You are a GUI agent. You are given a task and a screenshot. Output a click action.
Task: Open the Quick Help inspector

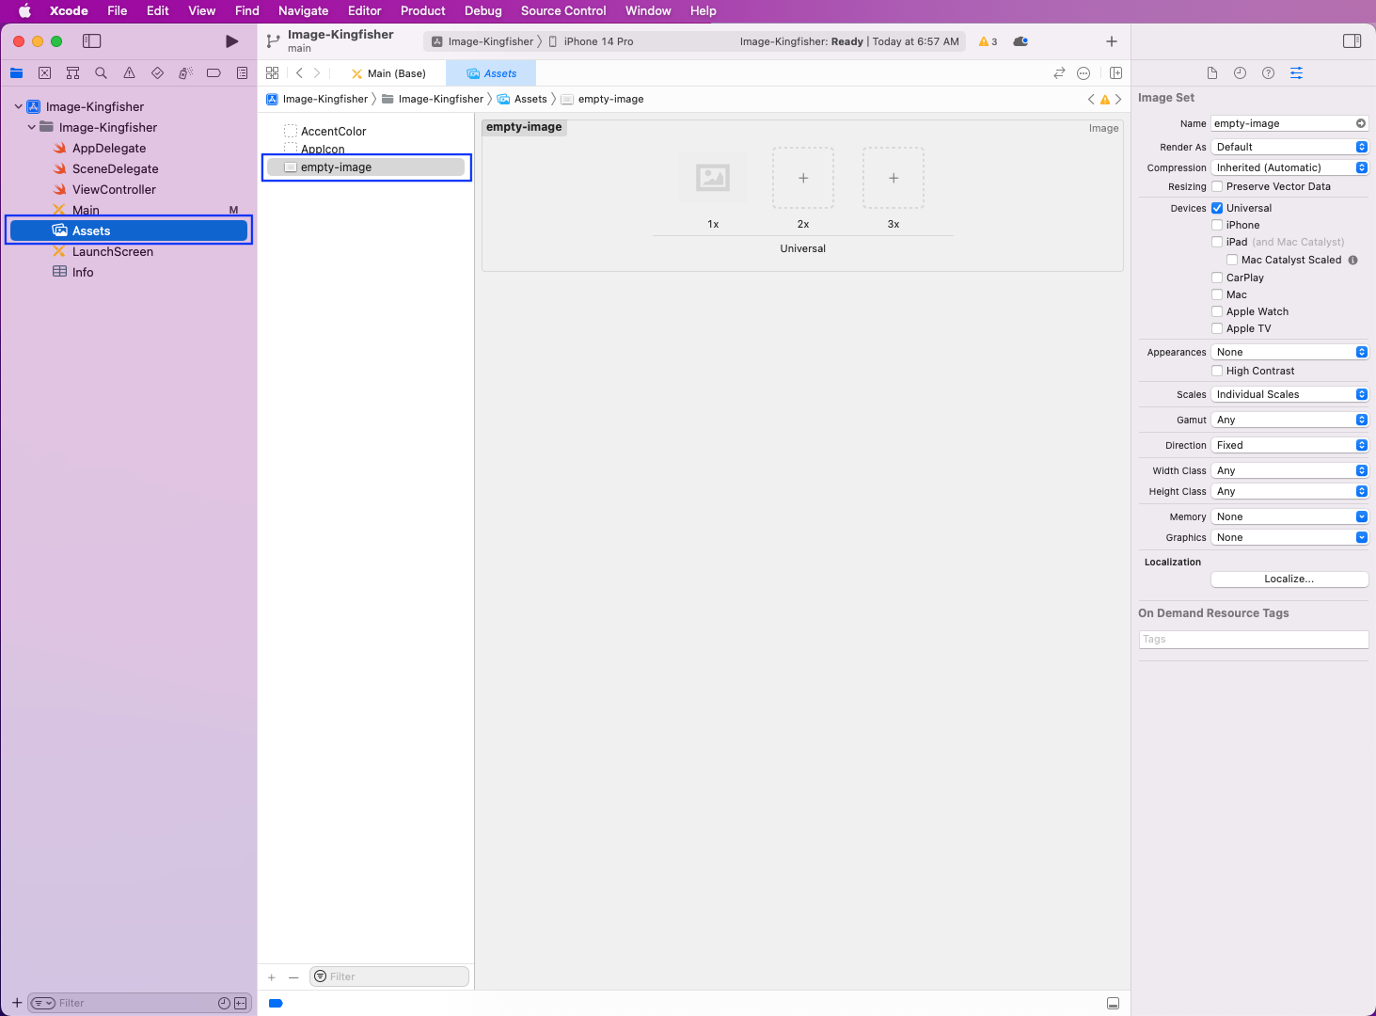(x=1268, y=73)
